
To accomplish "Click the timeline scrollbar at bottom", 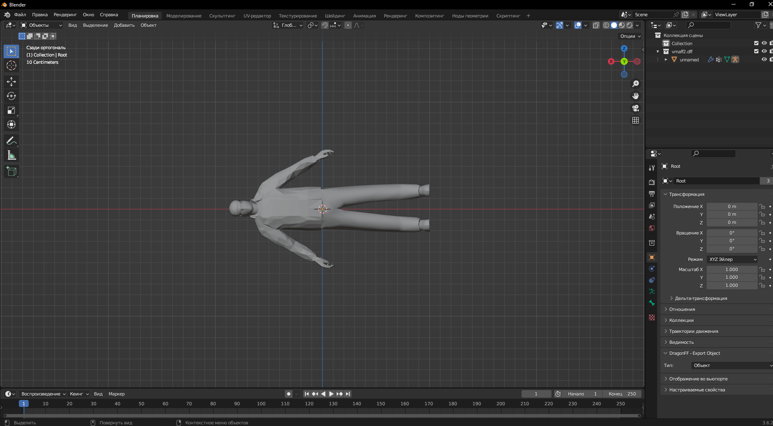I will (321, 415).
